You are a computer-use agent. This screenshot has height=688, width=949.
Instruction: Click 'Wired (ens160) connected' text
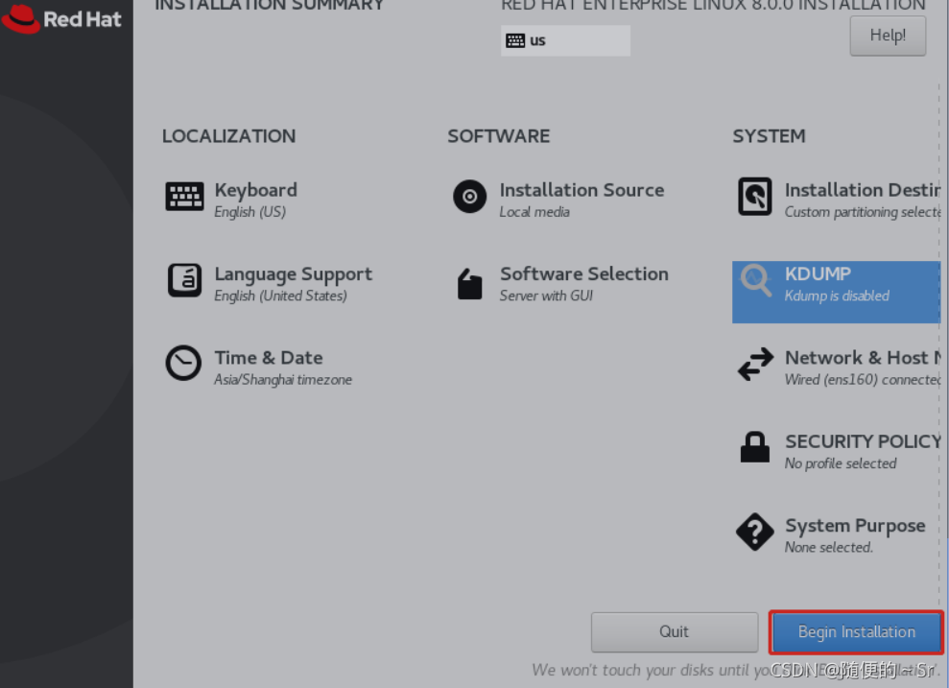pyautogui.click(x=863, y=379)
